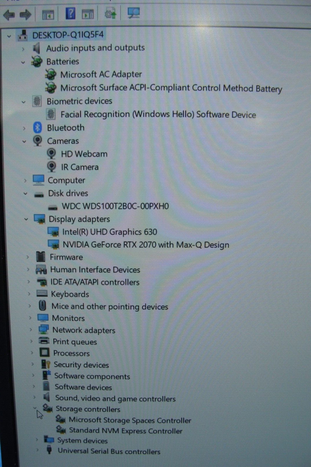This screenshot has height=467, width=311.
Task: Select Software components label
Action: coord(92,376)
